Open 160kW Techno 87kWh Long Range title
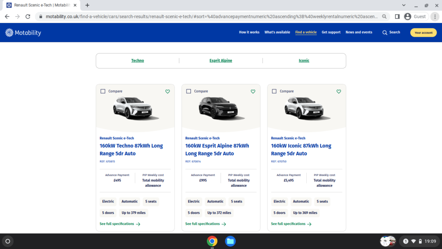This screenshot has height=249, width=442. click(131, 149)
